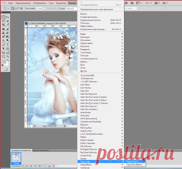
Task: Play the animation in timeline panel
Action: 36,166
